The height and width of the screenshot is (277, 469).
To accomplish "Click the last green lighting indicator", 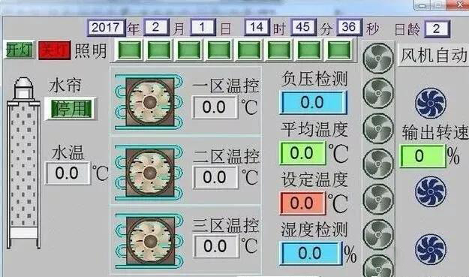I will (339, 50).
